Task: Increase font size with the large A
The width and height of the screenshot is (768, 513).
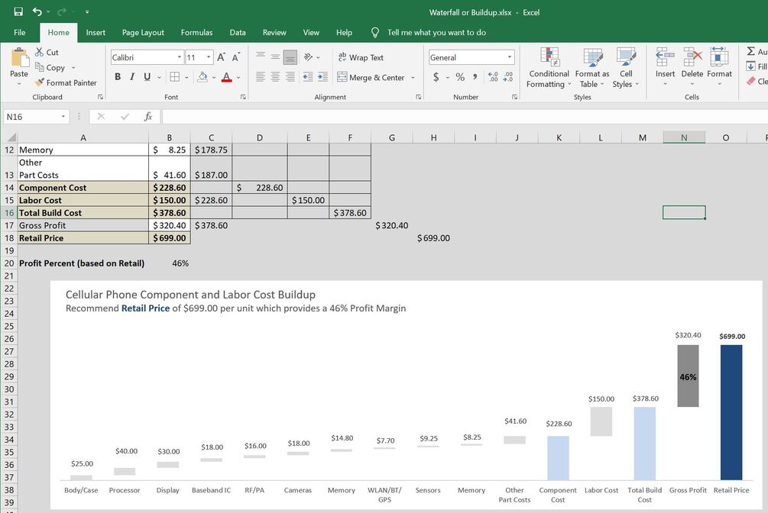Action: [222, 57]
